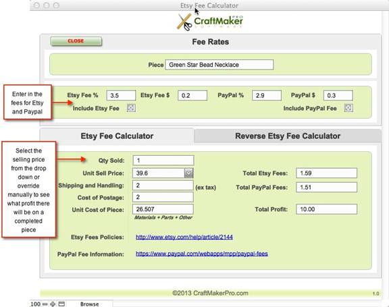Open the PayPal fee information link
This screenshot has height=307, width=389.
click(x=202, y=254)
